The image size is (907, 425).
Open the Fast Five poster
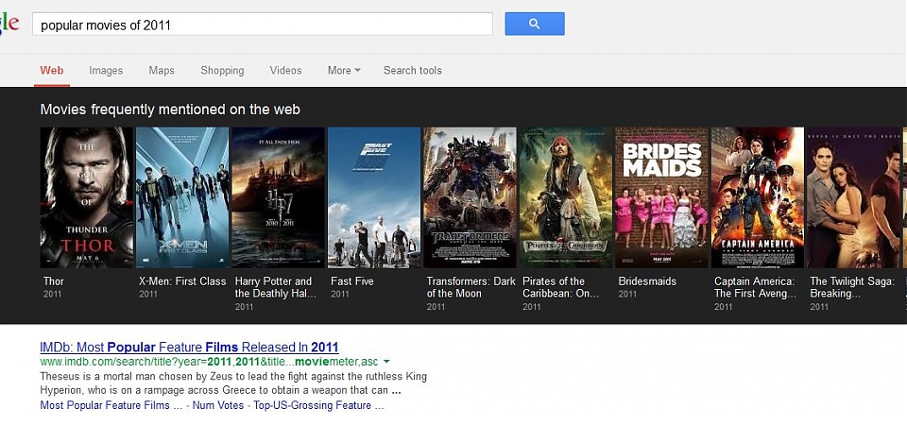[x=374, y=197]
